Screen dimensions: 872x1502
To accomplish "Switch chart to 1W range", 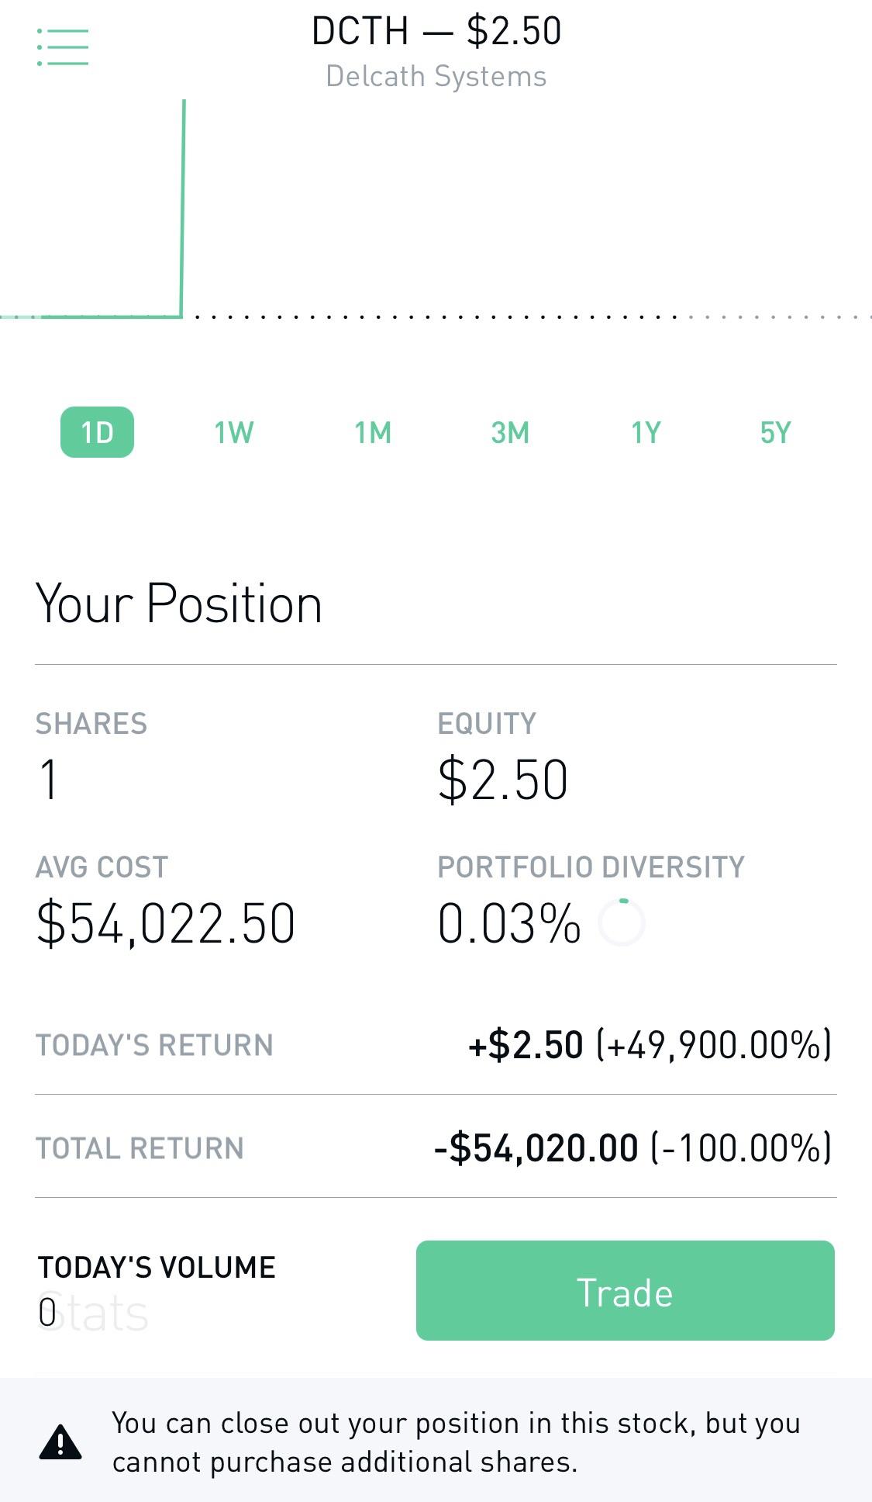I will point(233,432).
